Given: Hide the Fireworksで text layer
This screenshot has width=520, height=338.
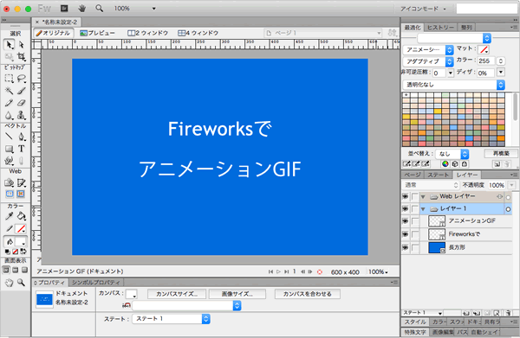Looking at the screenshot, I should (x=406, y=234).
